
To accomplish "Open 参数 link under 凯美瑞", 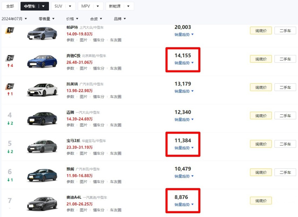I will click(70, 97).
